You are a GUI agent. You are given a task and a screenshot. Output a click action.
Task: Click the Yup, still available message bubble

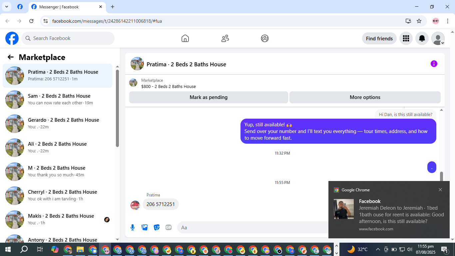[338, 131]
